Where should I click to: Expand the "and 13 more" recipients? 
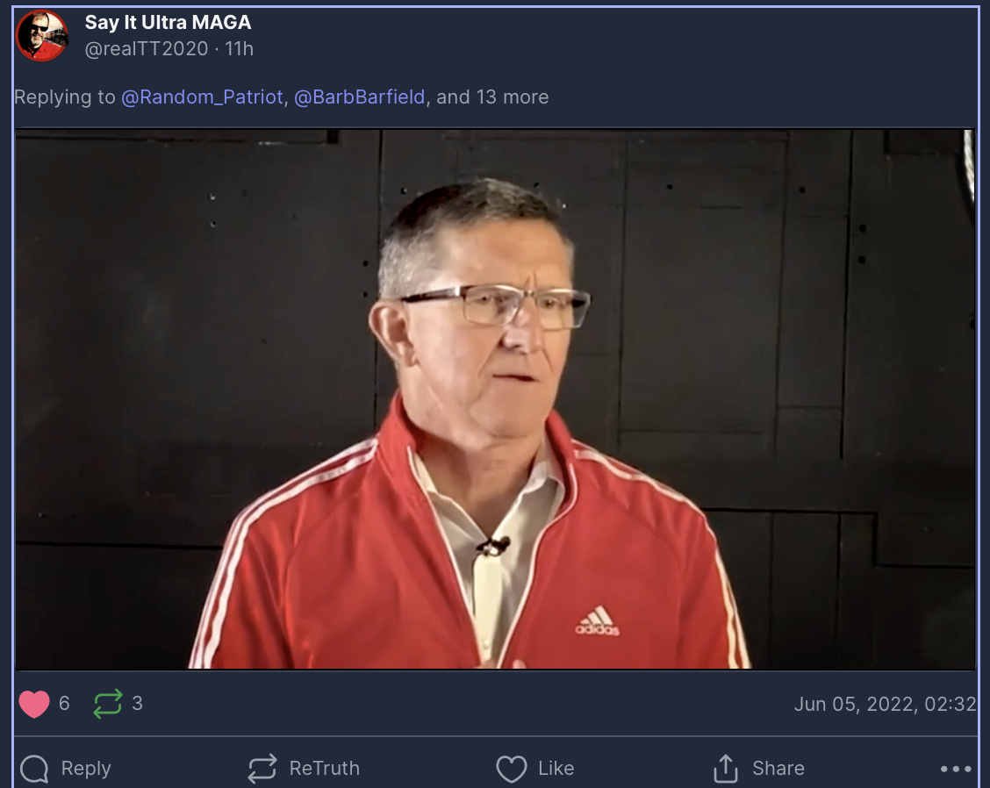(x=492, y=97)
